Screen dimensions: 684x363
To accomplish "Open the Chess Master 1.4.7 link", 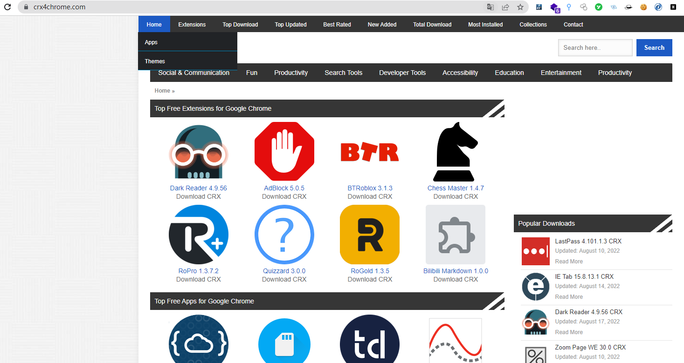I will coord(456,188).
